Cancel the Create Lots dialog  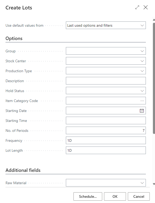click(x=139, y=196)
